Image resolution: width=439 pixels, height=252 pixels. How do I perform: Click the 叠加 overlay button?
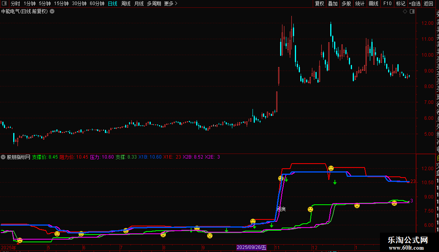click(x=333, y=3)
